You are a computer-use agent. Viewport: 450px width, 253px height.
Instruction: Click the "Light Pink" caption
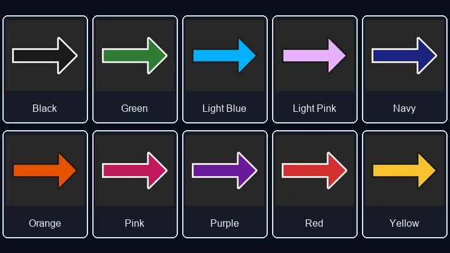click(x=314, y=108)
